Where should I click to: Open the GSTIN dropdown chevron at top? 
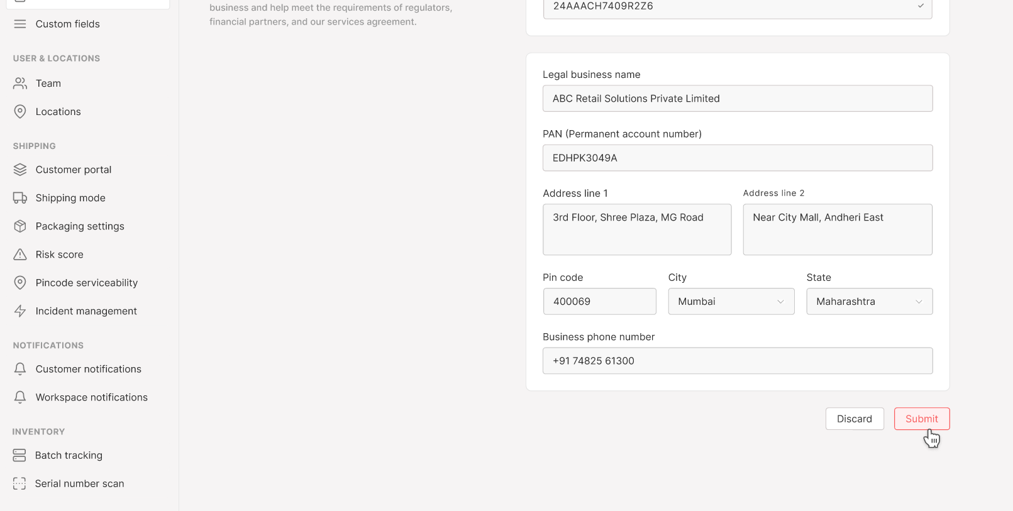tap(921, 6)
